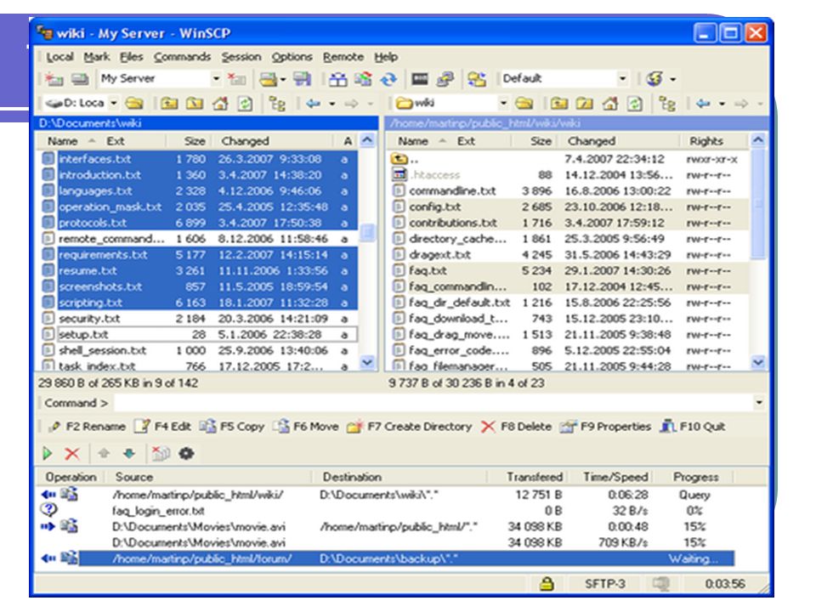Refresh the remote panel directory
The image size is (816, 612).
pyautogui.click(x=635, y=104)
